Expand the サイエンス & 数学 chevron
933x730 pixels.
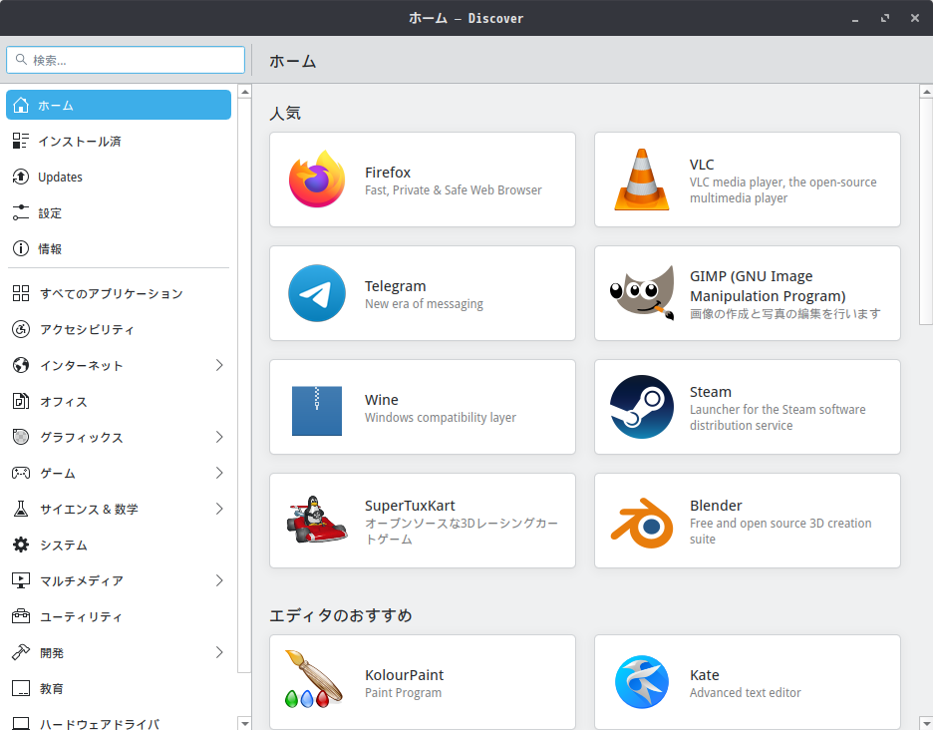click(x=219, y=509)
